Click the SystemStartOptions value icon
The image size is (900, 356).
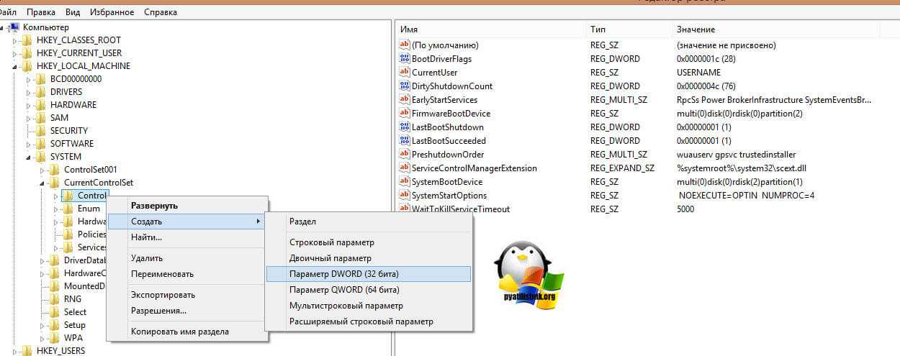404,196
